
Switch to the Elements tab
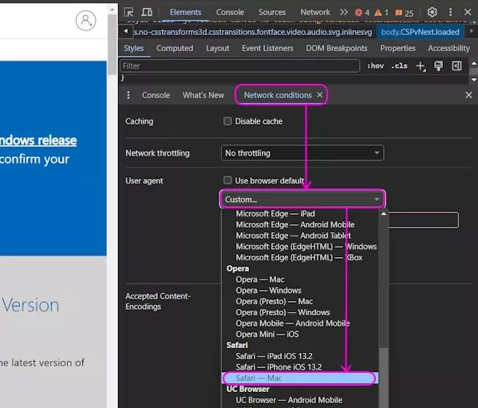(x=185, y=12)
